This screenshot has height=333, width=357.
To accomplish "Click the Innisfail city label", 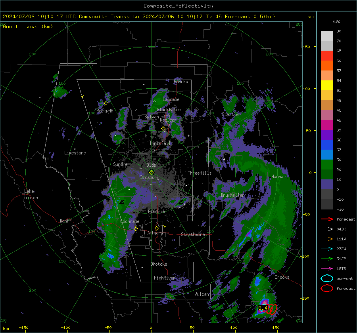I will click(160, 143).
